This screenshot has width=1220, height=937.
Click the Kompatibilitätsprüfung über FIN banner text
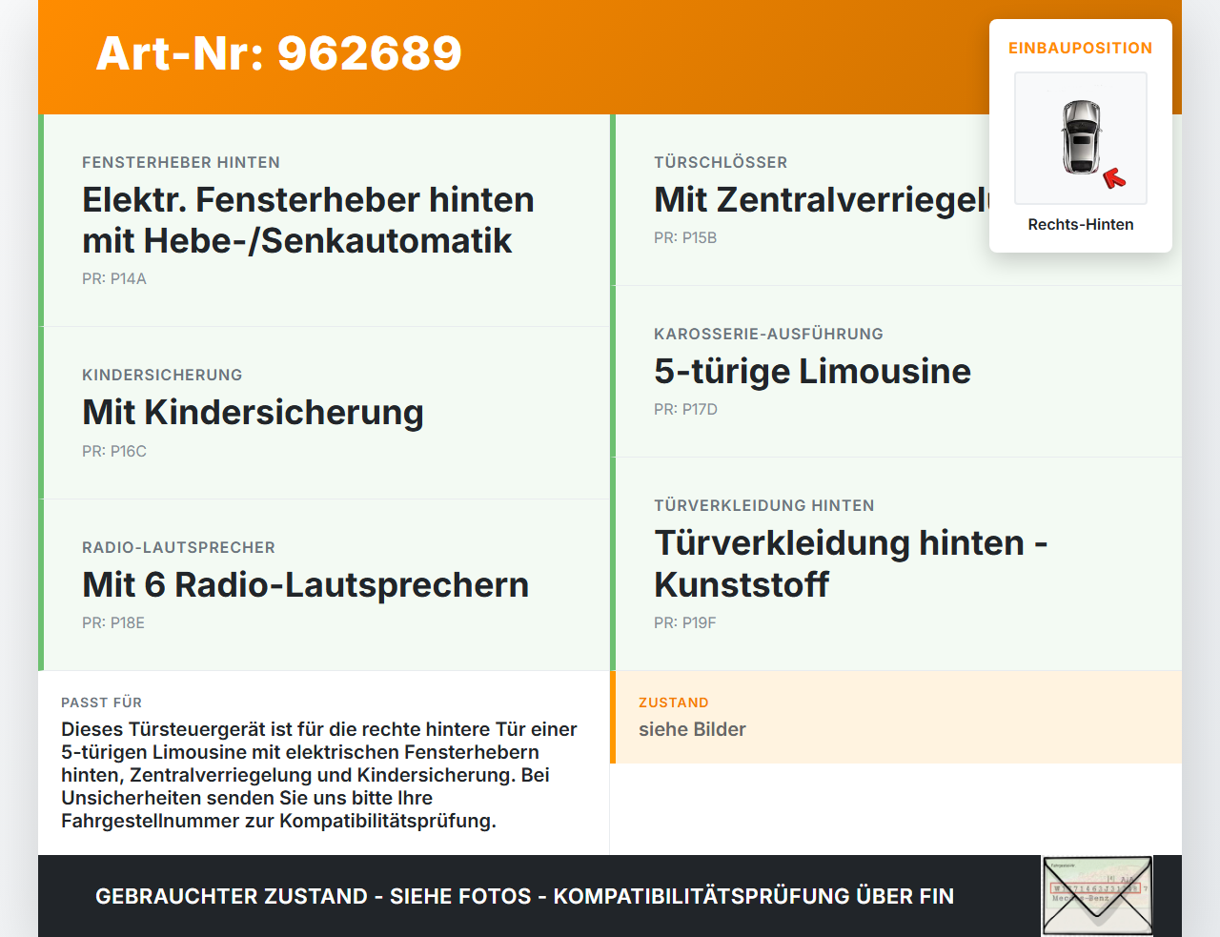tap(524, 896)
